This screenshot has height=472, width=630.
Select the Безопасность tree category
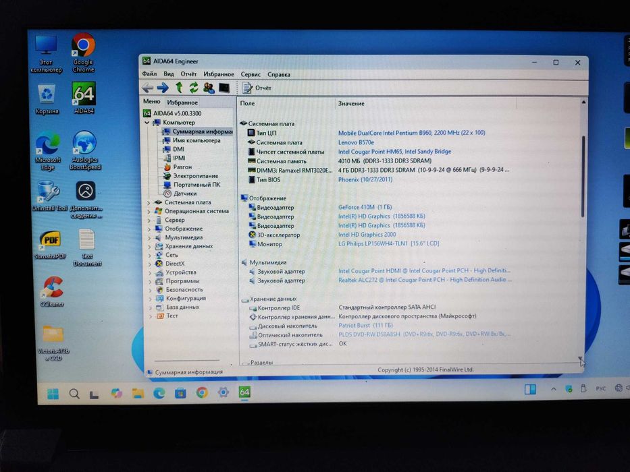(x=180, y=289)
